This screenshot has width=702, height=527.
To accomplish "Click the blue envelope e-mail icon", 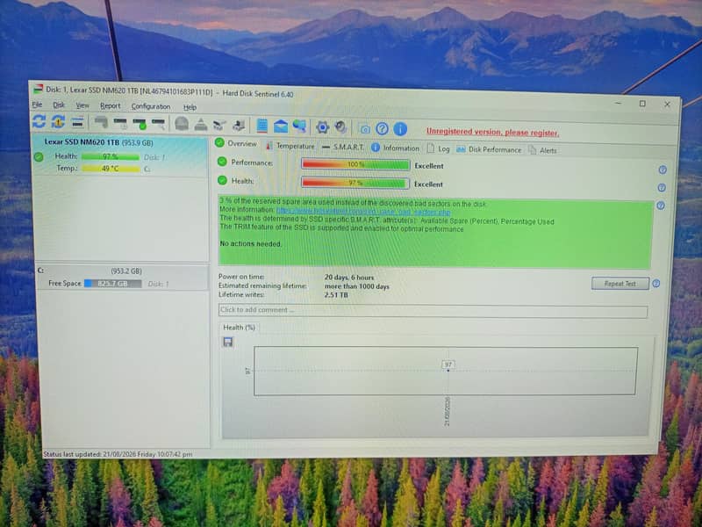I will 281,126.
